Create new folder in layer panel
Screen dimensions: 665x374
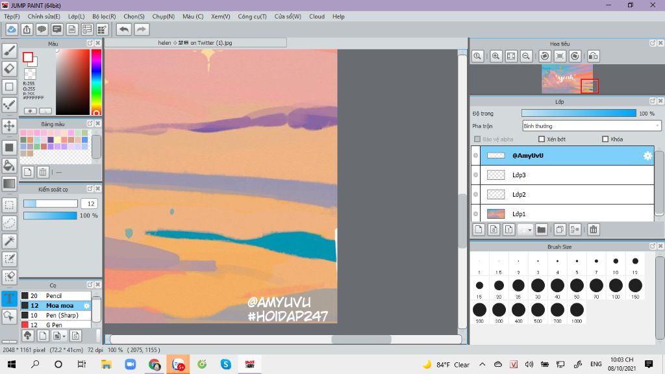tap(541, 229)
